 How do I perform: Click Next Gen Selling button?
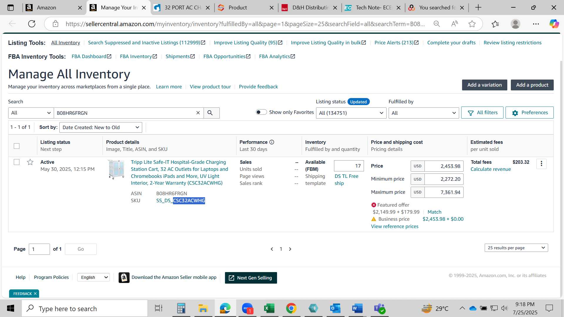click(x=251, y=278)
